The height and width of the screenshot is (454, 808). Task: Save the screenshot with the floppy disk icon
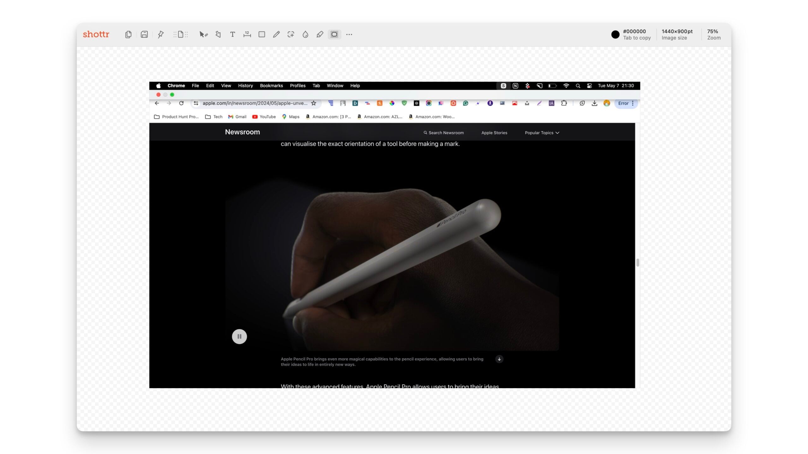(x=144, y=34)
